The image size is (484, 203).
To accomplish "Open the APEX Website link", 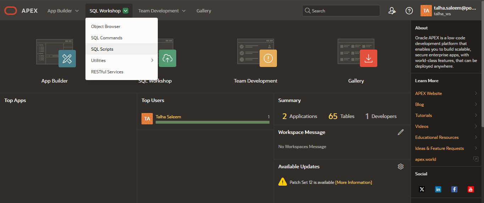I will pos(428,93).
